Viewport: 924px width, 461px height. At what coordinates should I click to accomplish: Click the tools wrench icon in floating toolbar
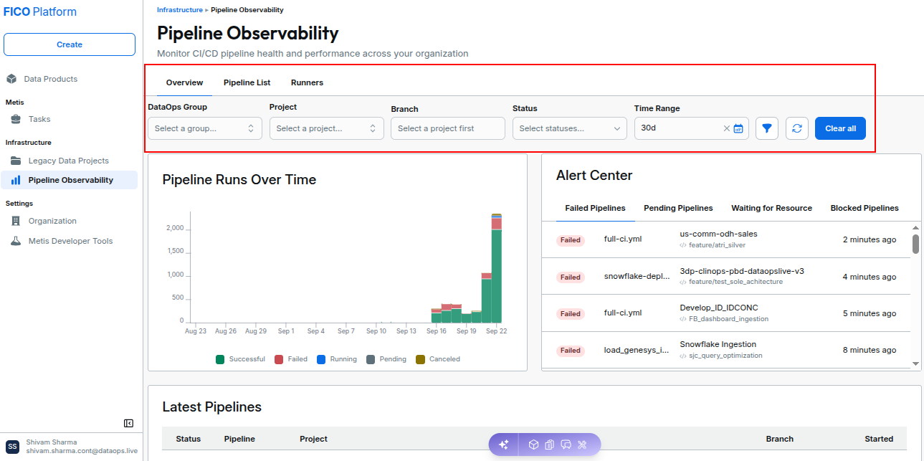[582, 445]
